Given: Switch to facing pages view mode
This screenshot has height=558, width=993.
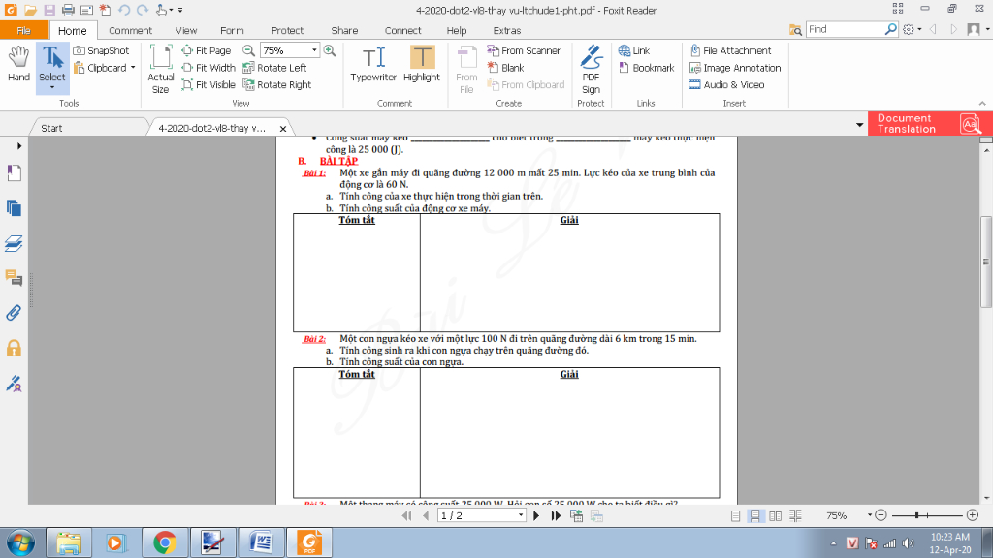Looking at the screenshot, I should 775,516.
